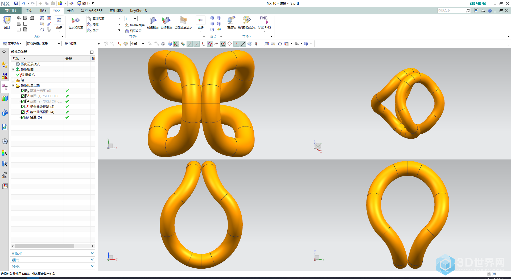Click 显示 (Show) button in visibility group

(93, 30)
